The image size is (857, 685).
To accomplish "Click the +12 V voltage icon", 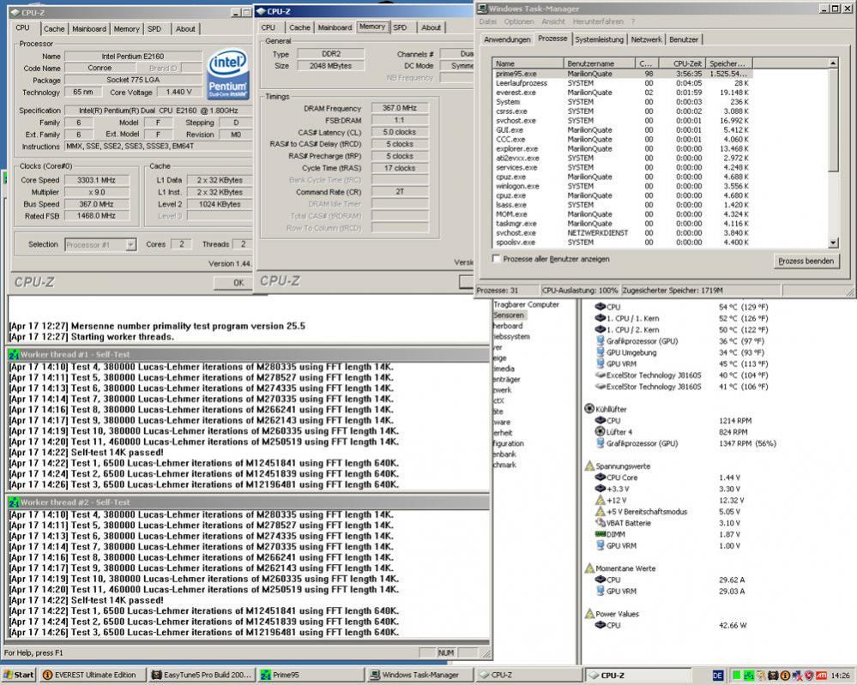I will pyautogui.click(x=600, y=500).
